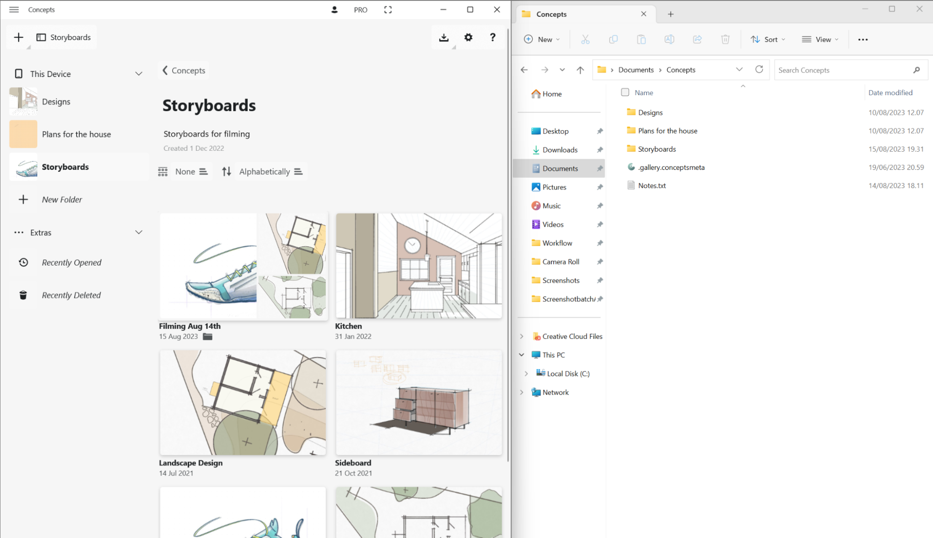Open the Concepts settings gear

(x=468, y=37)
